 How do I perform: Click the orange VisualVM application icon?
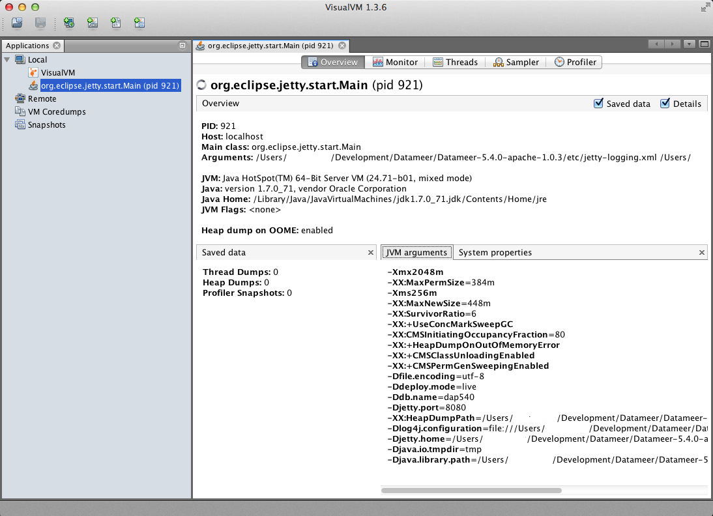click(33, 73)
